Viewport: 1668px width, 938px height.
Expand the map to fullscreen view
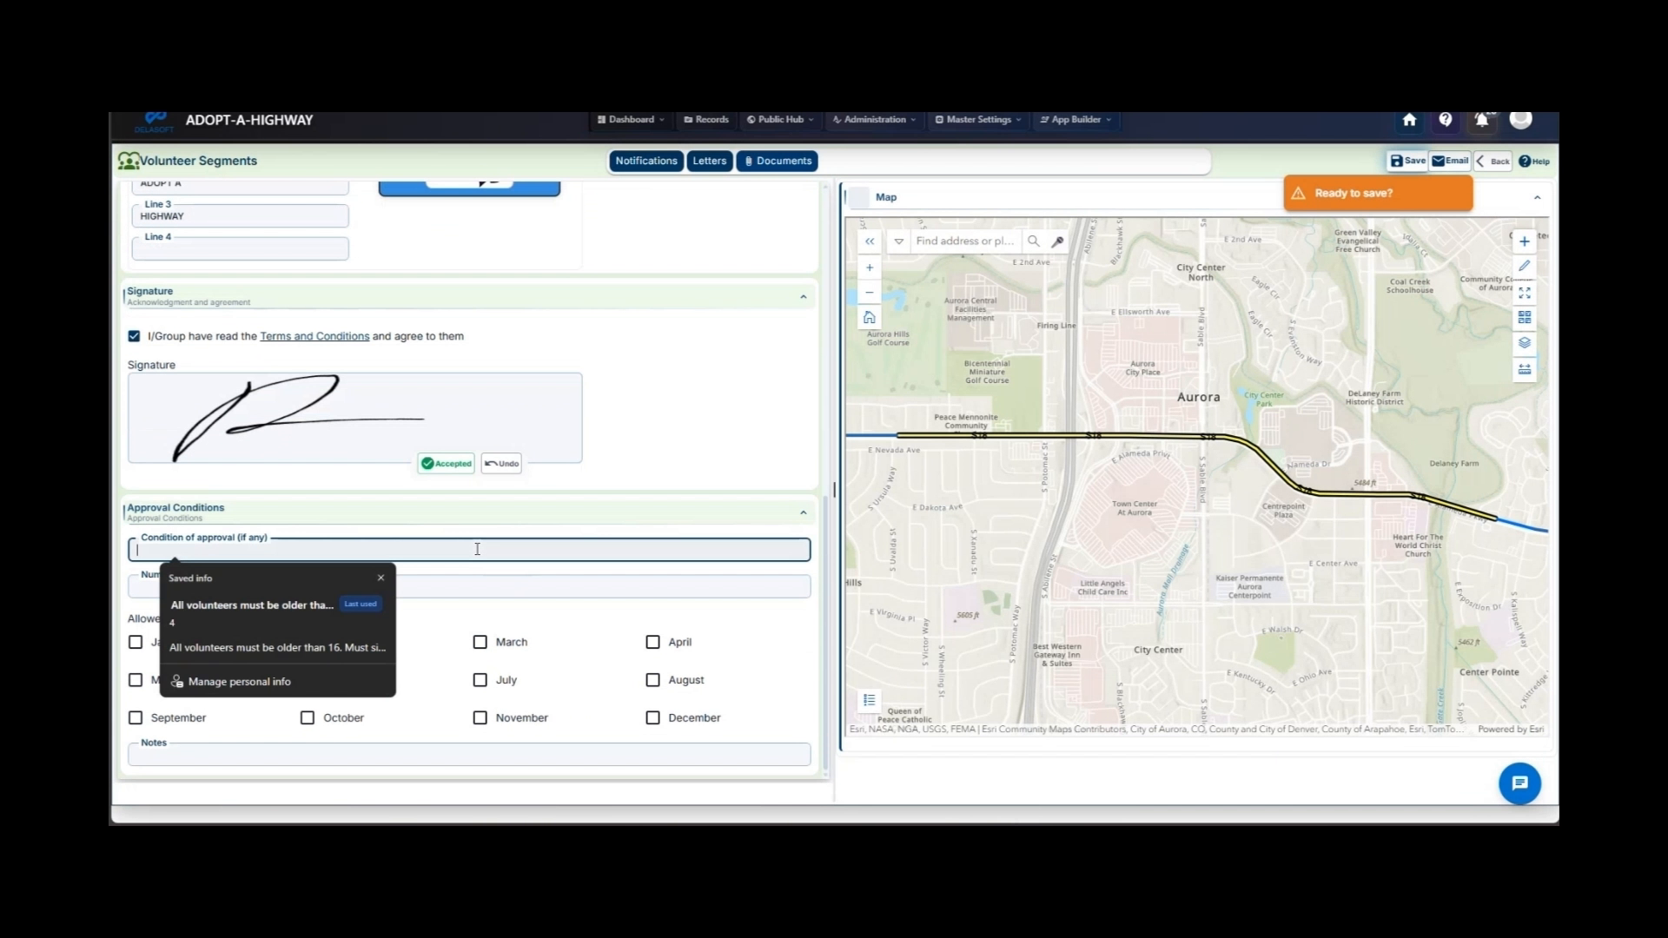click(x=1525, y=293)
